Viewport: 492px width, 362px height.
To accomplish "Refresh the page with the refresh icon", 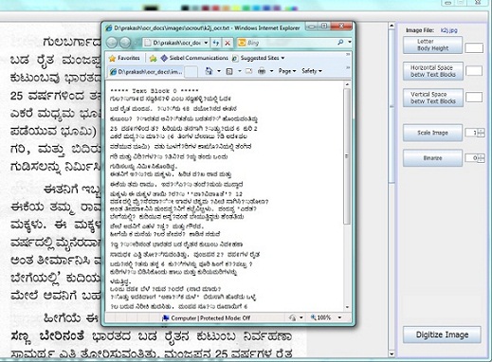I will click(x=216, y=43).
